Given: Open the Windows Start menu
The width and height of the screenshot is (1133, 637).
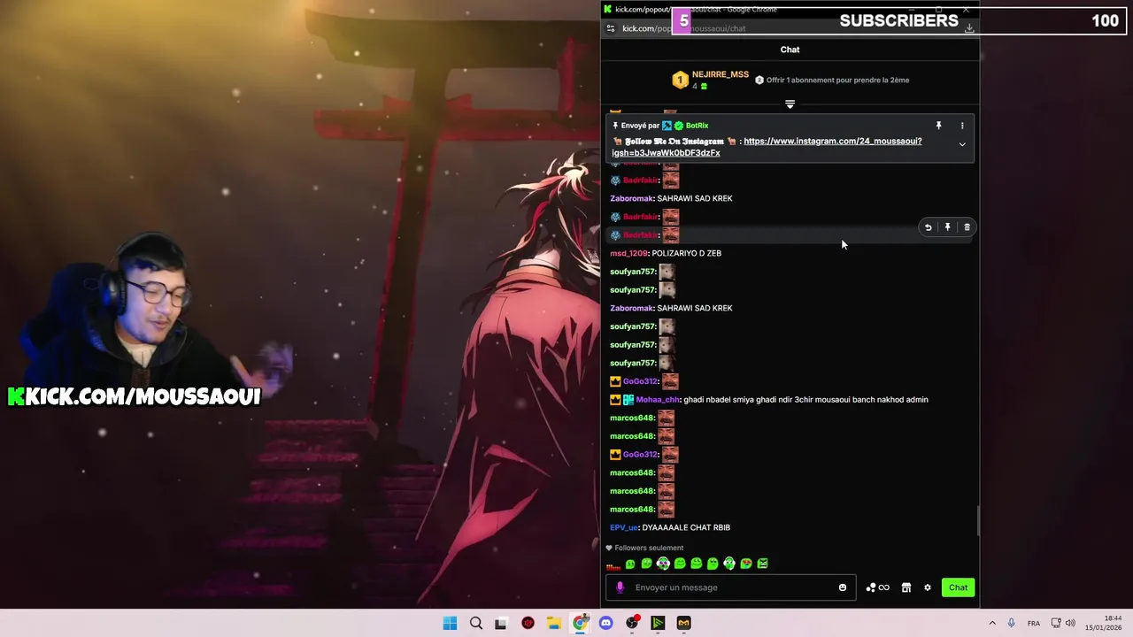Looking at the screenshot, I should tap(450, 623).
